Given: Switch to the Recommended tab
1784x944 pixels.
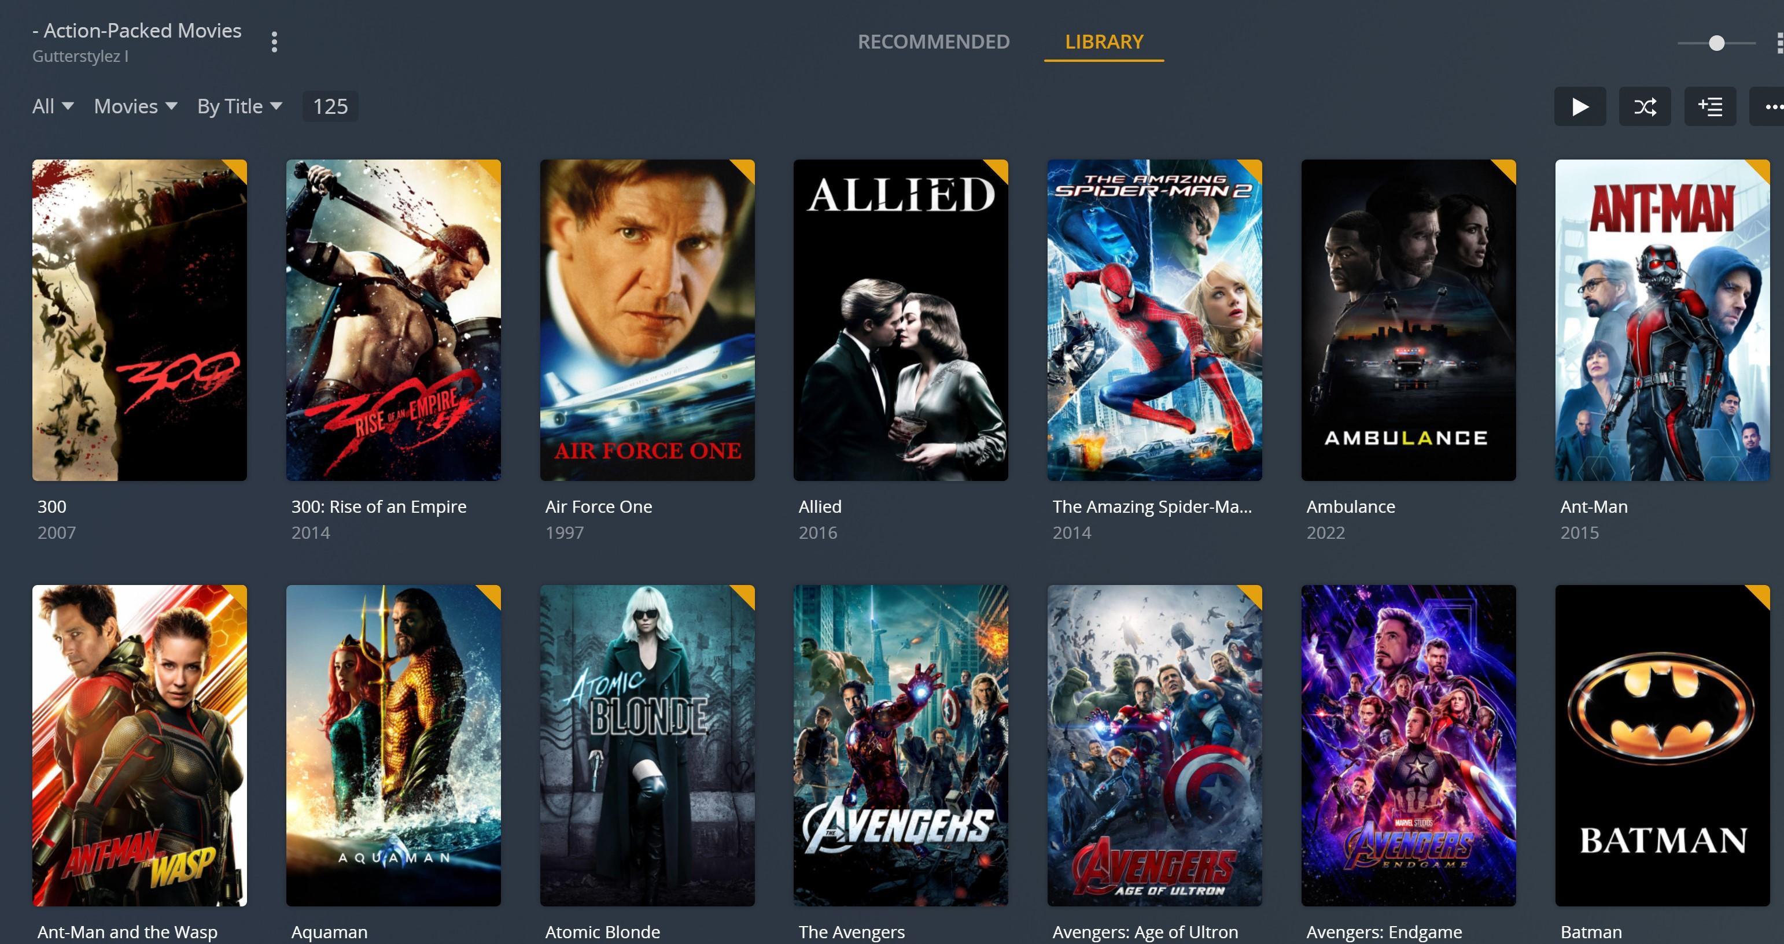Looking at the screenshot, I should click(934, 42).
